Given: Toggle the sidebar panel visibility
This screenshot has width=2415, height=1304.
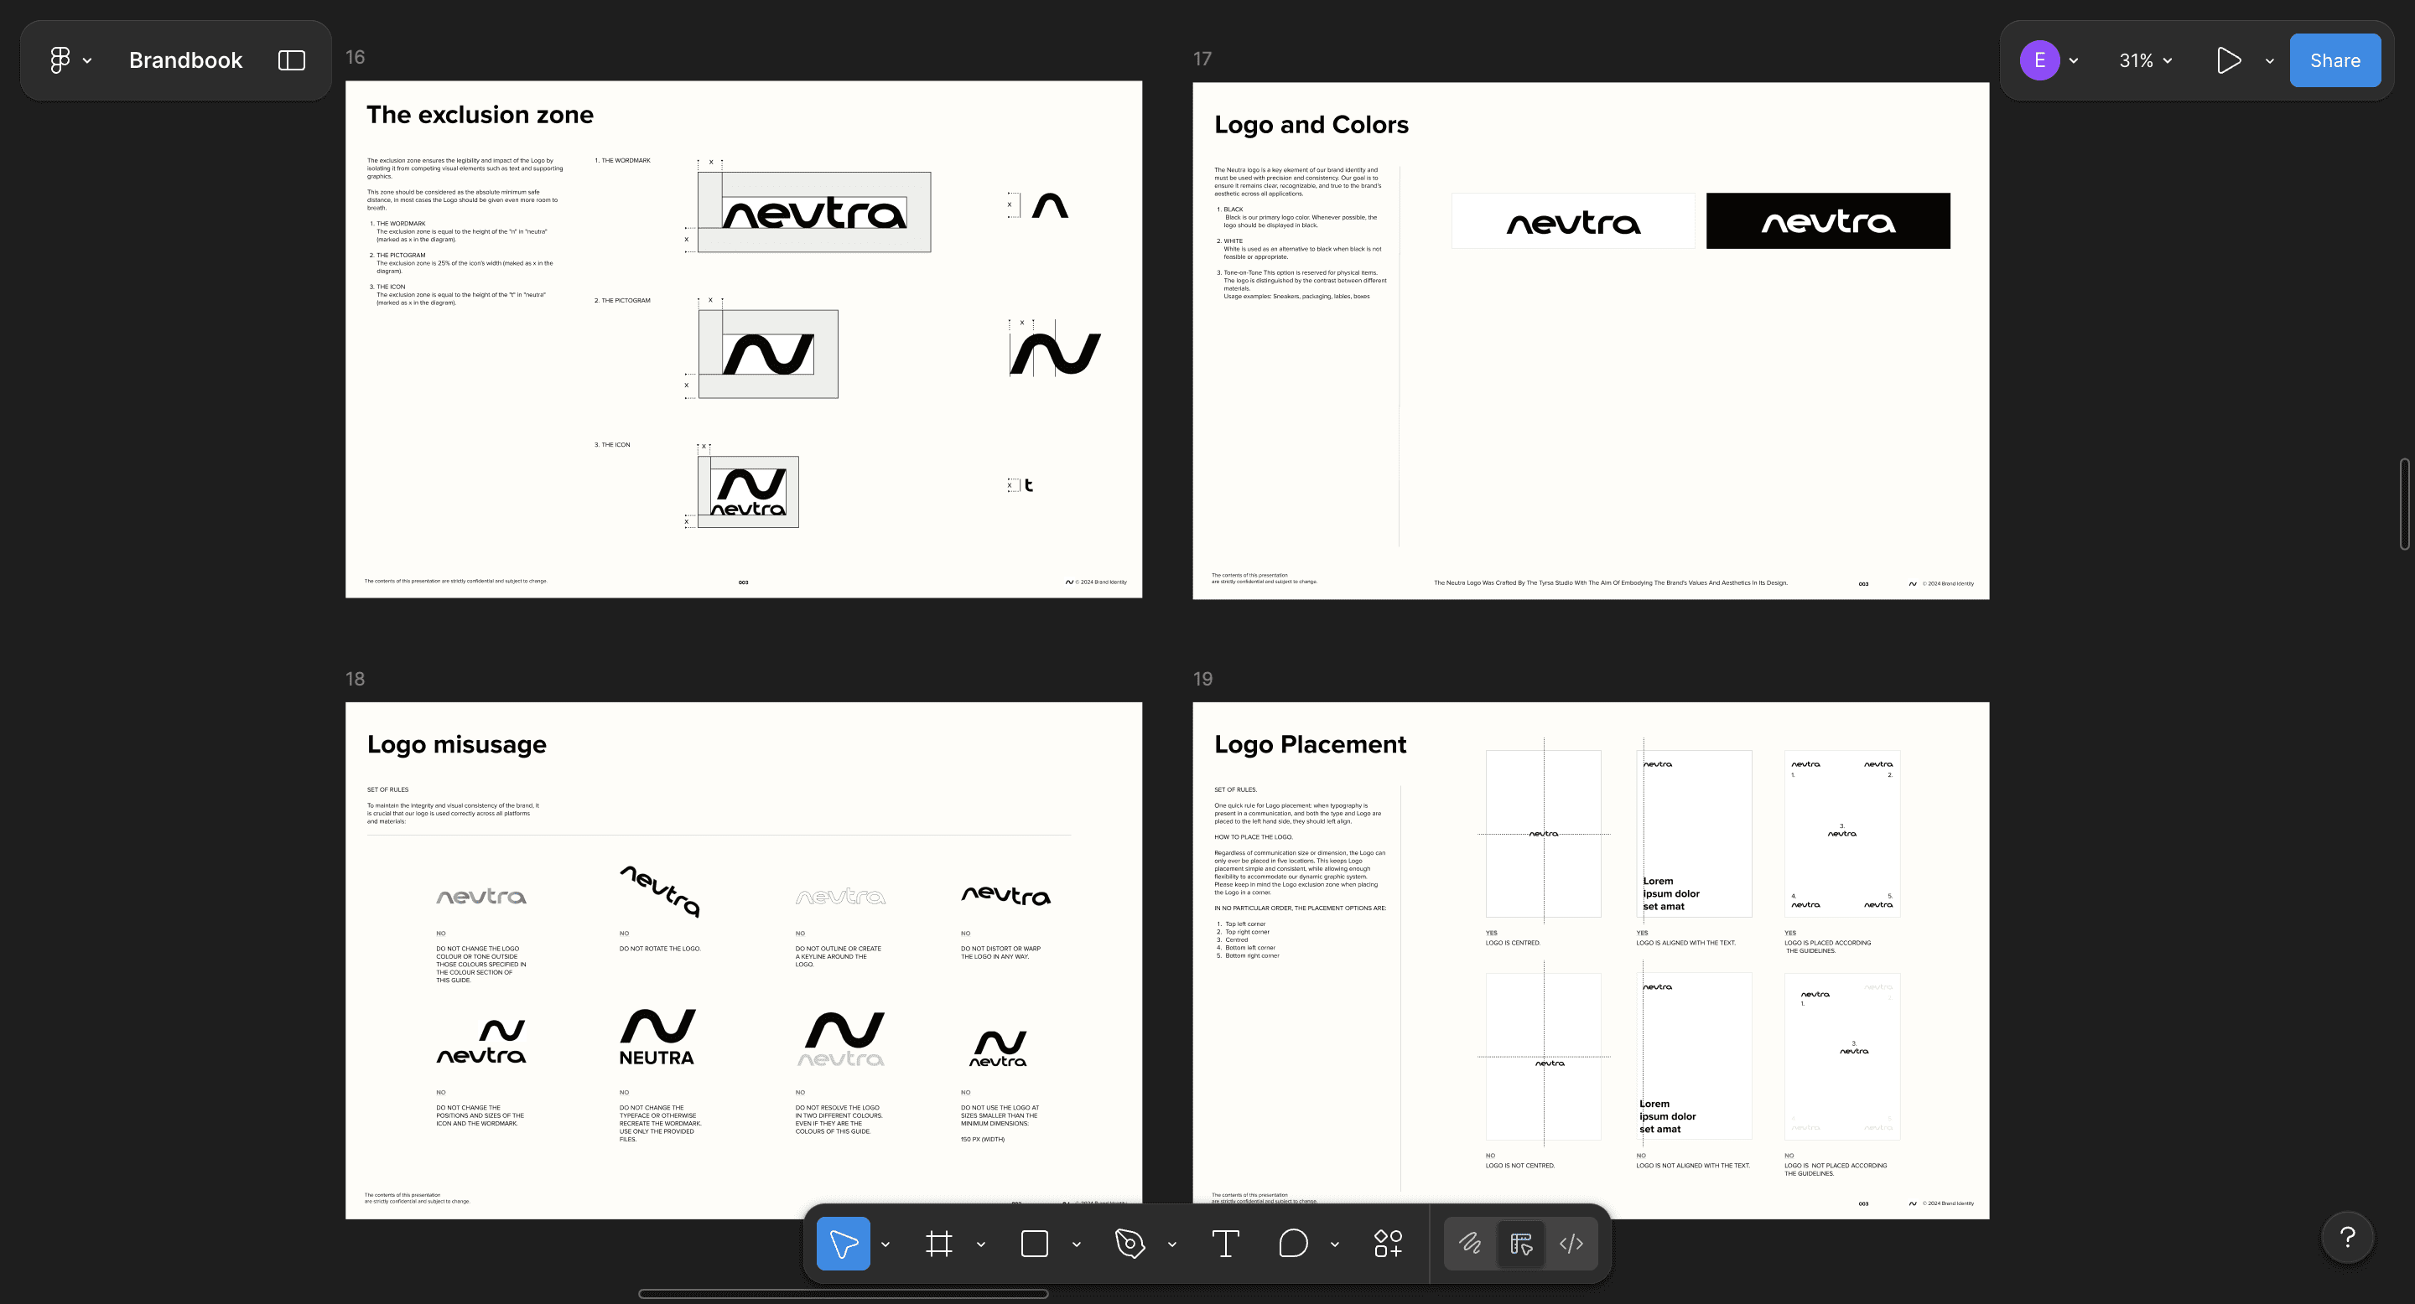Looking at the screenshot, I should click(292, 60).
